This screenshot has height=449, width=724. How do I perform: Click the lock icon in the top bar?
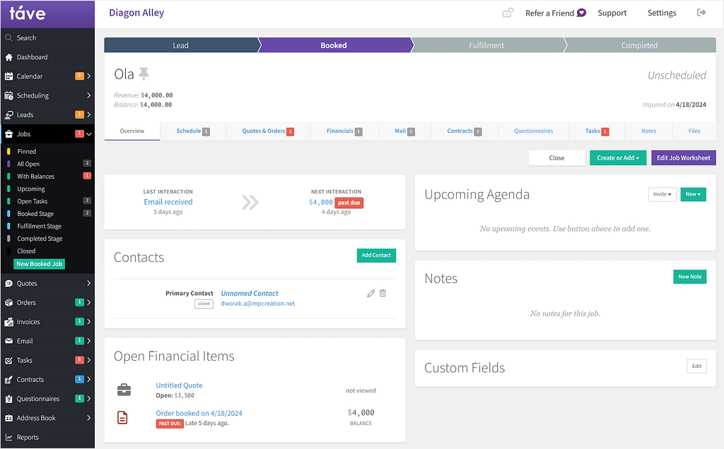click(x=507, y=13)
